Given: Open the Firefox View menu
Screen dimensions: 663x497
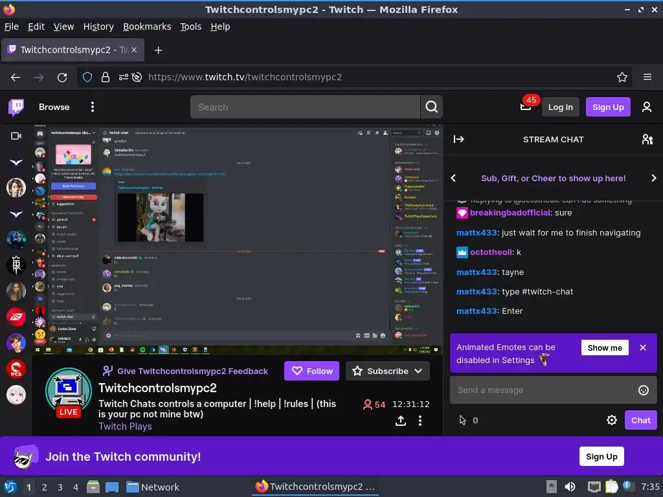Looking at the screenshot, I should click(x=63, y=27).
